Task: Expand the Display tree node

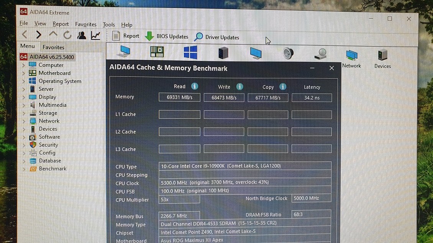Action: click(23, 97)
